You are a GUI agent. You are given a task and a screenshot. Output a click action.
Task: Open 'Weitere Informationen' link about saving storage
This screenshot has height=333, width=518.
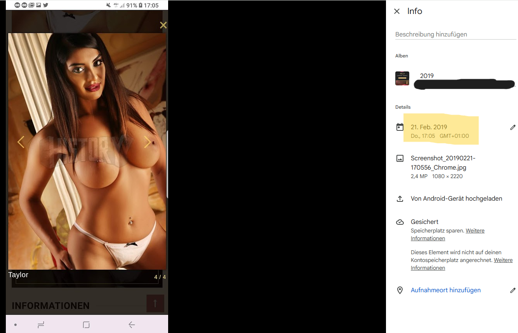pyautogui.click(x=475, y=231)
